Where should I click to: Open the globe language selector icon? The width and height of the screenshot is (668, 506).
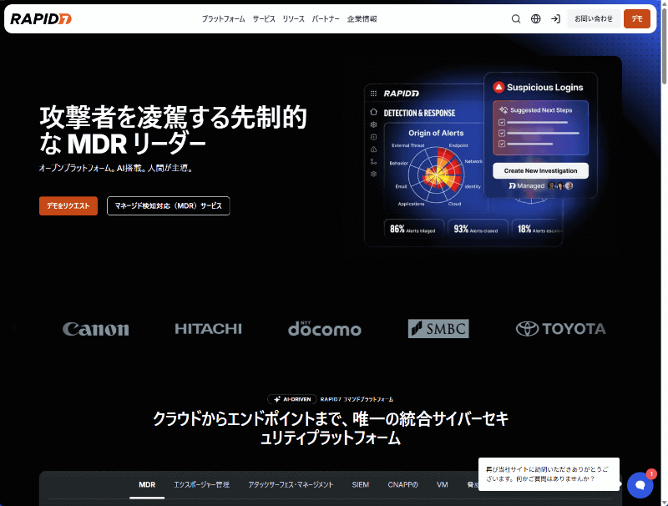coord(536,18)
